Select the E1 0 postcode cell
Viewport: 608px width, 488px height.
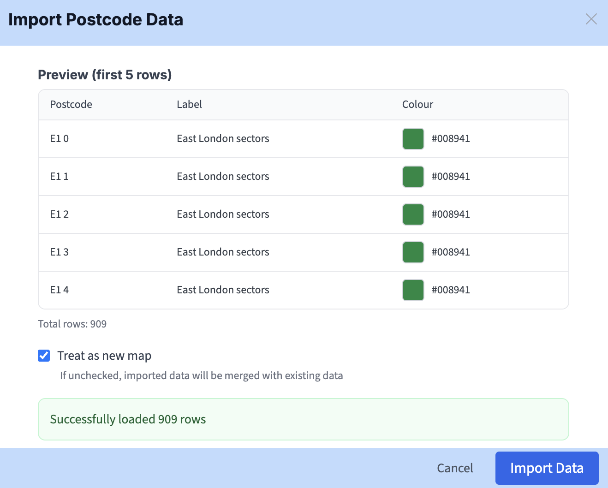[60, 139]
